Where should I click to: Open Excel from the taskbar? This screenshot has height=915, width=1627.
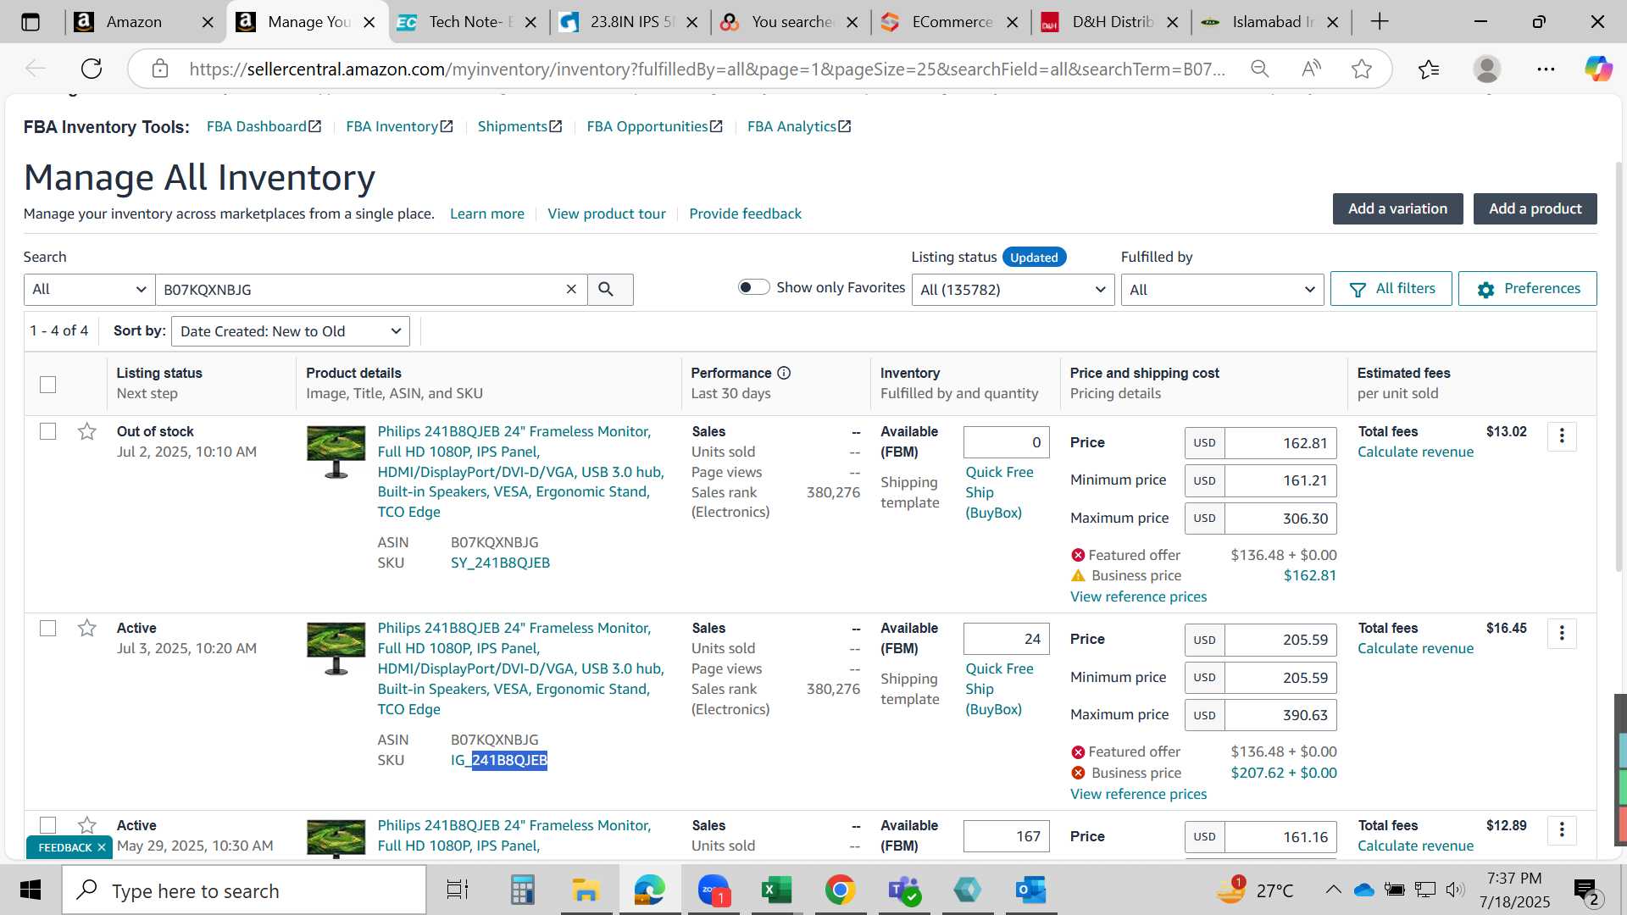(776, 890)
